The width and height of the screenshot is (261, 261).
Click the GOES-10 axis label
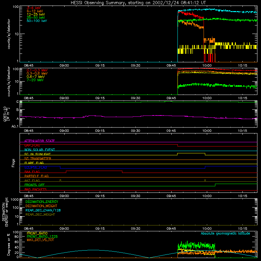(7, 114)
